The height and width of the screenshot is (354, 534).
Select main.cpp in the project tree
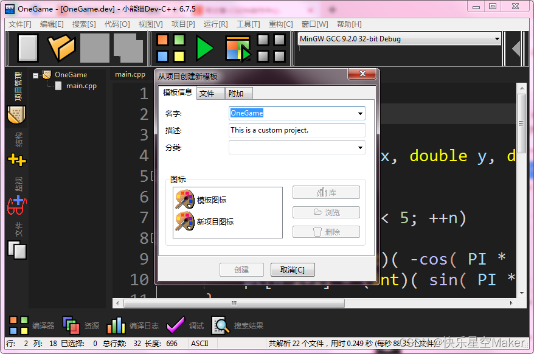pos(81,86)
